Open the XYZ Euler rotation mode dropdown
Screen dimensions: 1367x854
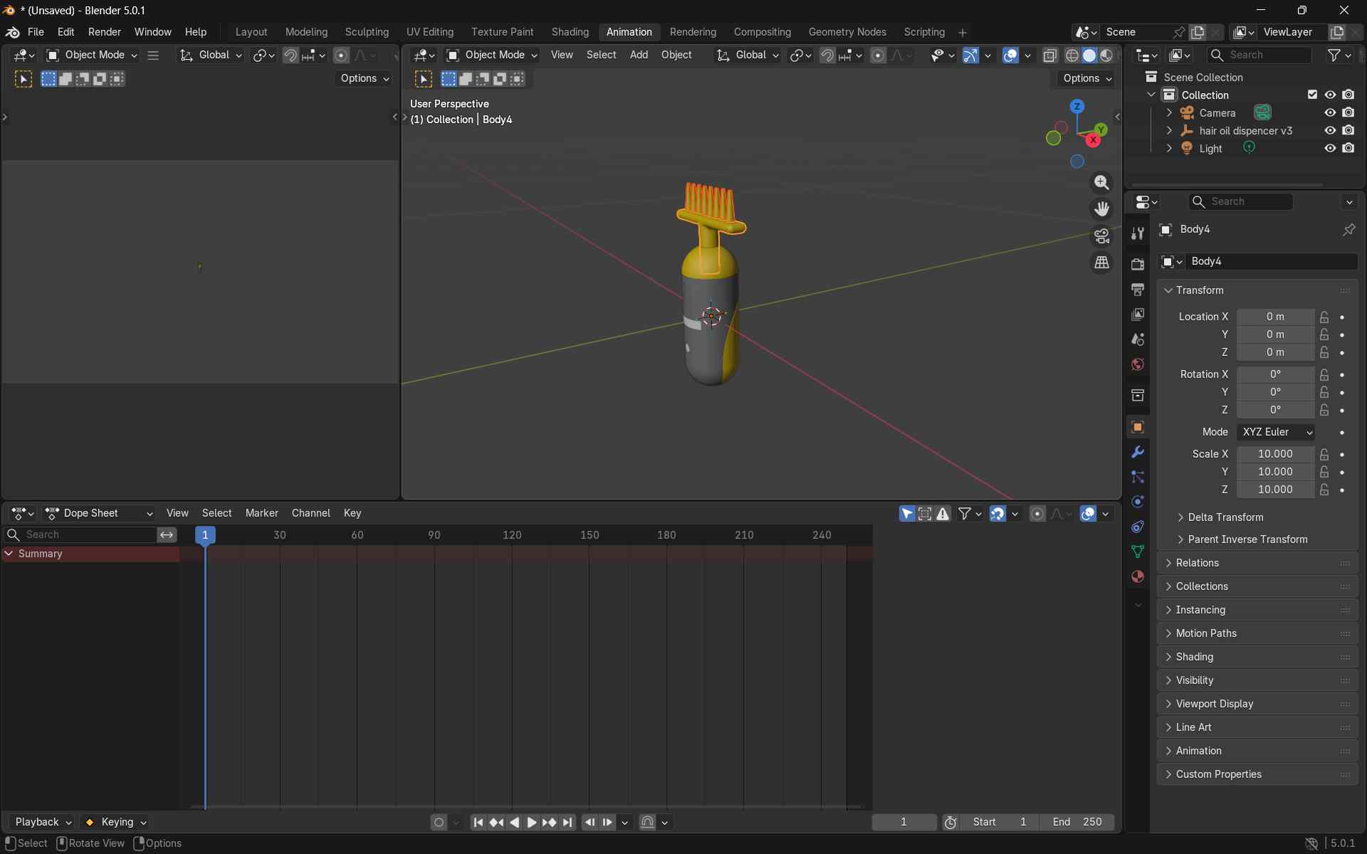click(x=1276, y=432)
